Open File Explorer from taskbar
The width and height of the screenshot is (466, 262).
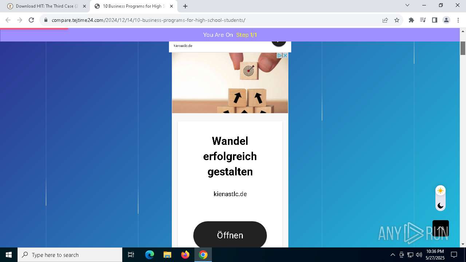point(167,255)
